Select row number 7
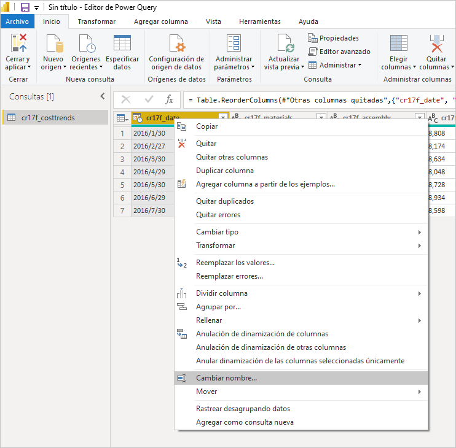Viewport: 456px width, 448px height. [x=122, y=210]
